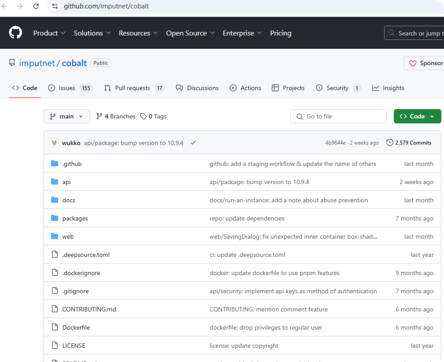
Task: Expand the Product menu
Action: [49, 33]
